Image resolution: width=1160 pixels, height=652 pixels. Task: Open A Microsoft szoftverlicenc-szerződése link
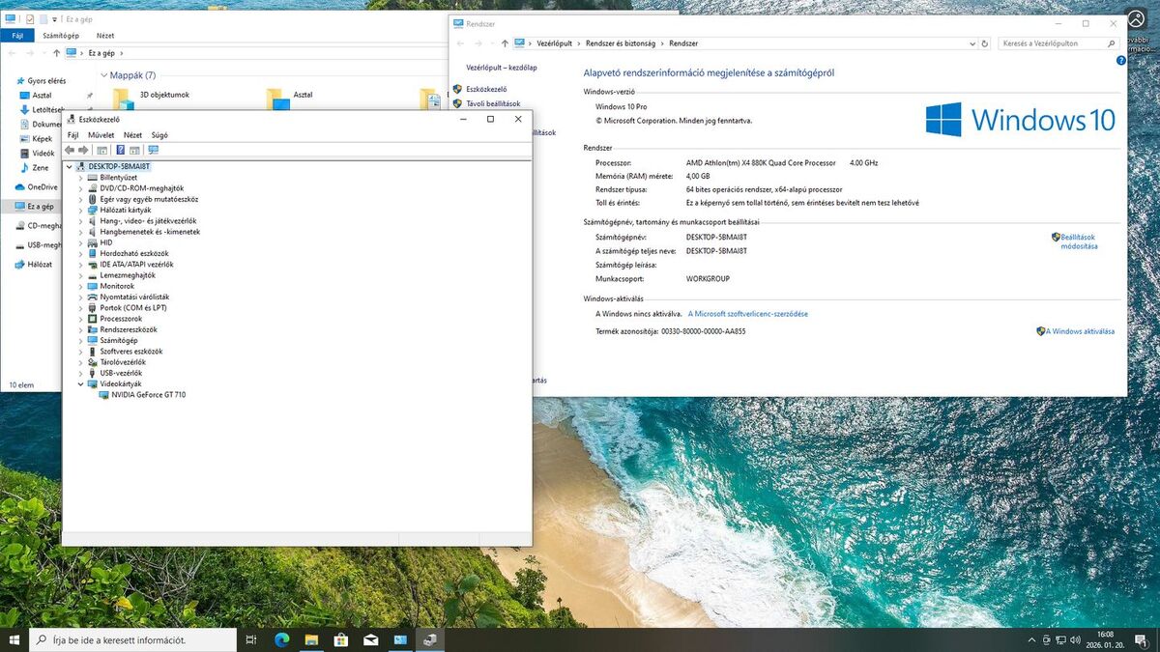click(x=748, y=314)
